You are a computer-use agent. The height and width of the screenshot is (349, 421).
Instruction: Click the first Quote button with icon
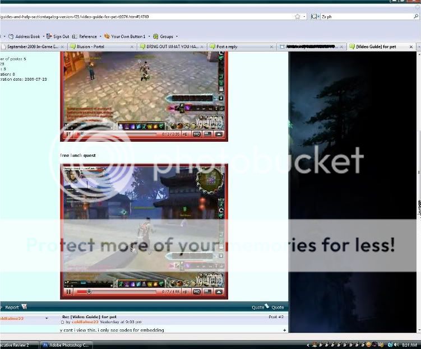[260, 307]
